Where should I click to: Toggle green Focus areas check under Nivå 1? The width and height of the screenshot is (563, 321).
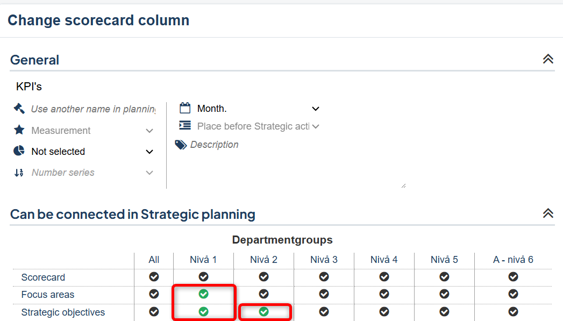203,294
